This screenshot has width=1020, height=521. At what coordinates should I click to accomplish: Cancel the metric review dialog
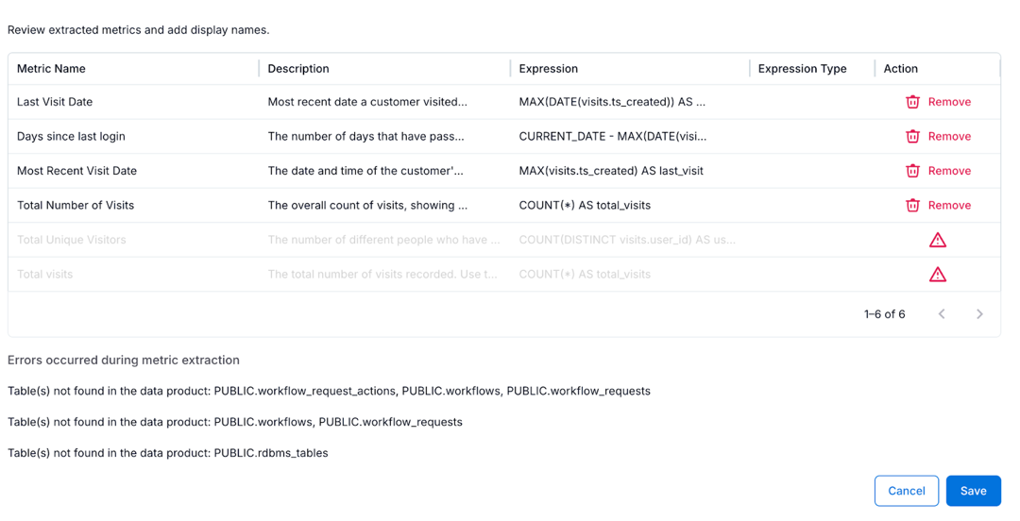[x=906, y=491]
